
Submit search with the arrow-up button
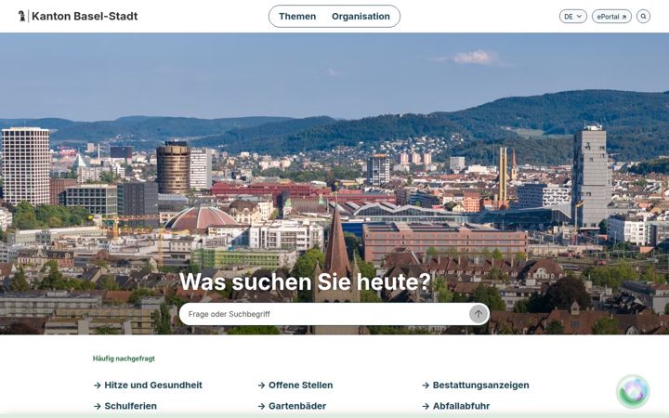point(479,314)
